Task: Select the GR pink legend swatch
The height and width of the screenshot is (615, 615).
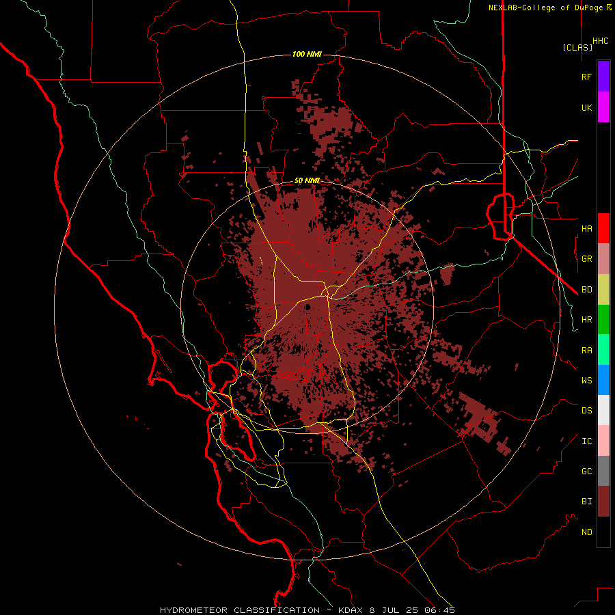Action: tap(603, 259)
